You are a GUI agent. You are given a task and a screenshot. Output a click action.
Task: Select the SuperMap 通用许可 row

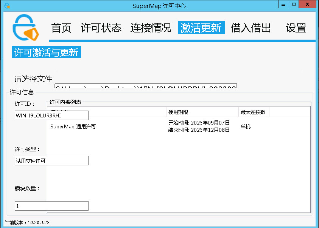(x=179, y=126)
